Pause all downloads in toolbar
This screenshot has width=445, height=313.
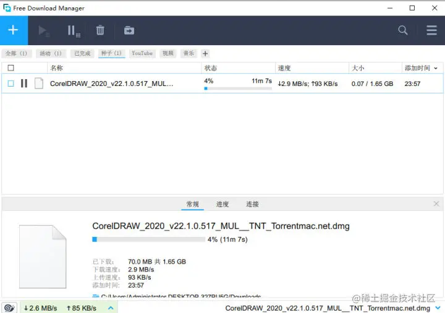tap(73, 30)
